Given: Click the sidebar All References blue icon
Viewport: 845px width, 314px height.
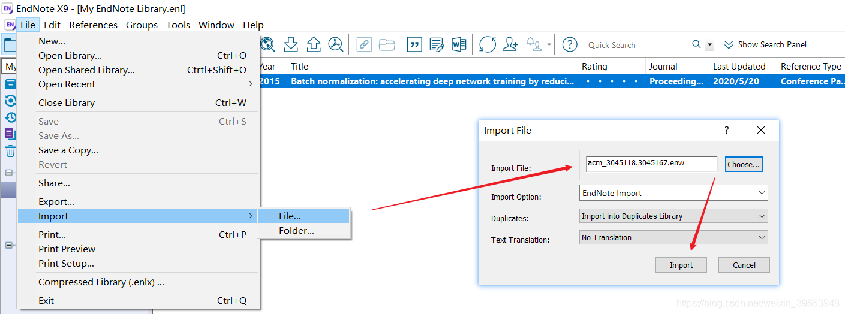Looking at the screenshot, I should coord(10,84).
